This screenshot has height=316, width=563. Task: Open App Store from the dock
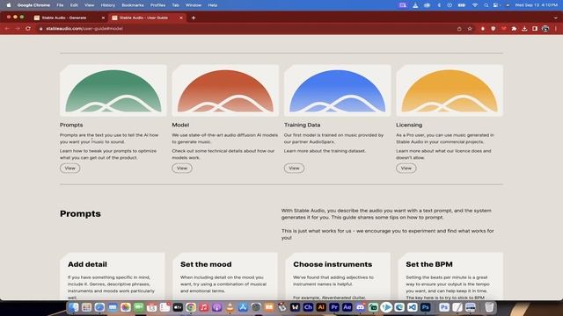[x=243, y=307]
